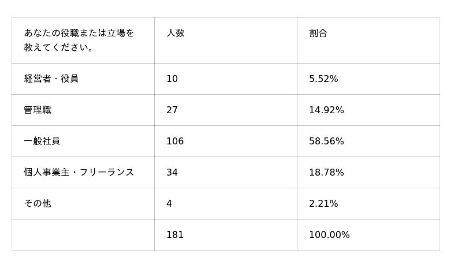Select the 人数 column header
This screenshot has height=268, width=462.
(176, 33)
